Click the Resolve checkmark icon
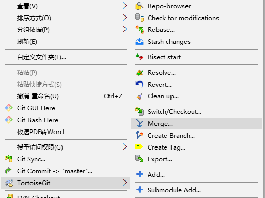 coord(139,73)
